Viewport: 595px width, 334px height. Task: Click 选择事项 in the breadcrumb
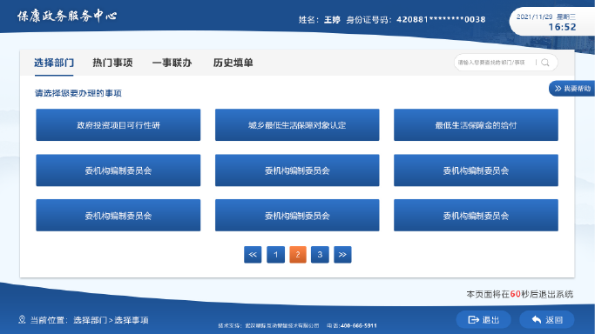132,320
